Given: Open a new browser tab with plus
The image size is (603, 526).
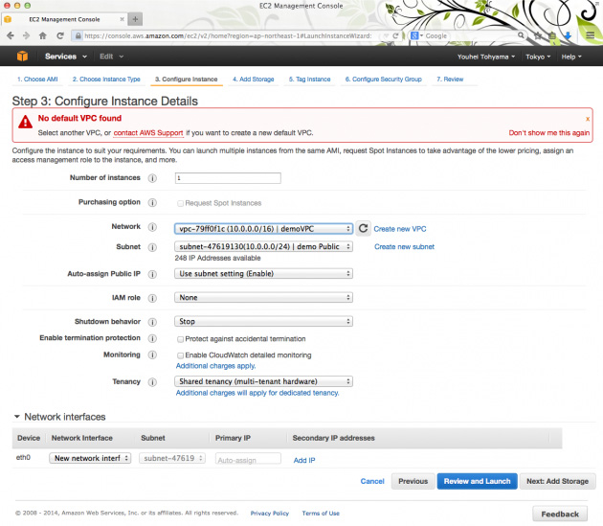Looking at the screenshot, I should (x=135, y=19).
